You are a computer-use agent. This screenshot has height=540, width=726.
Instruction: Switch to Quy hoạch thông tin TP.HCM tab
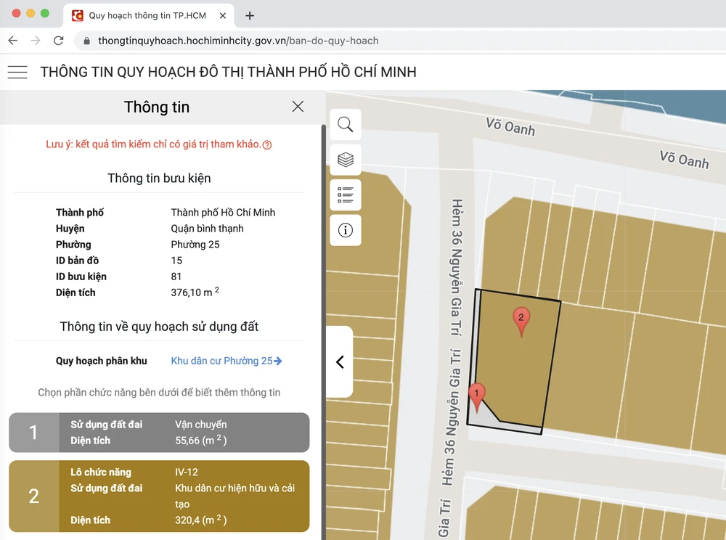click(x=145, y=15)
